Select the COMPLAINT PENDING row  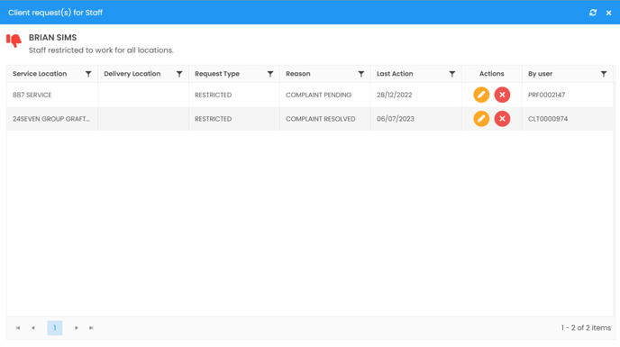click(x=310, y=95)
